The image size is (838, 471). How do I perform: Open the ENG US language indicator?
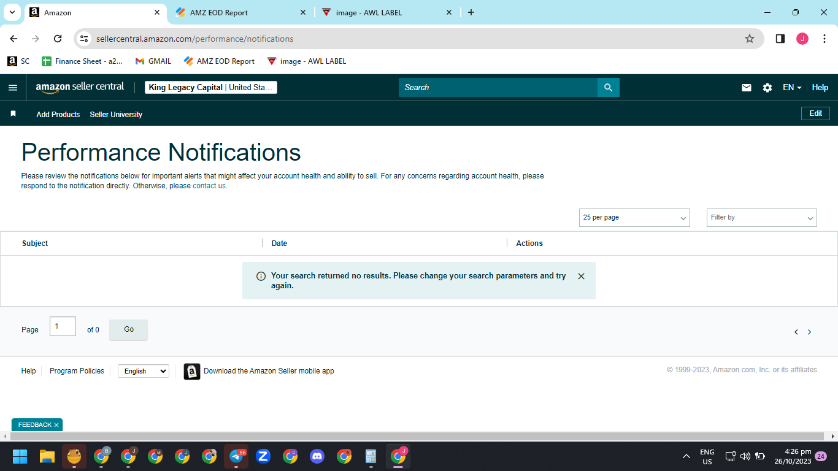pyautogui.click(x=707, y=456)
